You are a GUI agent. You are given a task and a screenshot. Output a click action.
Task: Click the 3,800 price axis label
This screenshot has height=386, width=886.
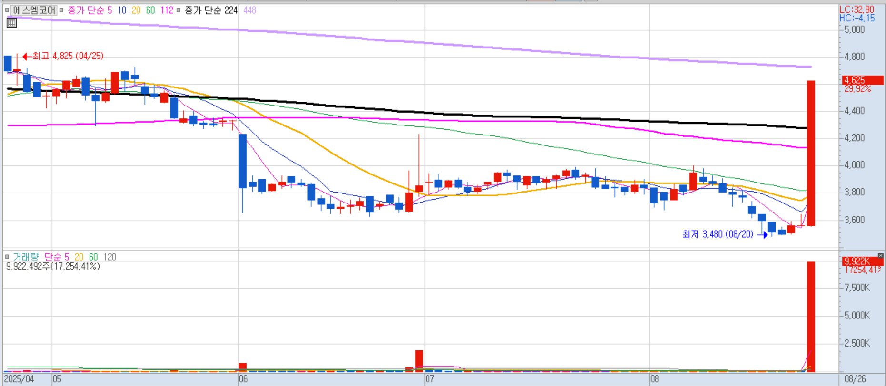click(854, 192)
